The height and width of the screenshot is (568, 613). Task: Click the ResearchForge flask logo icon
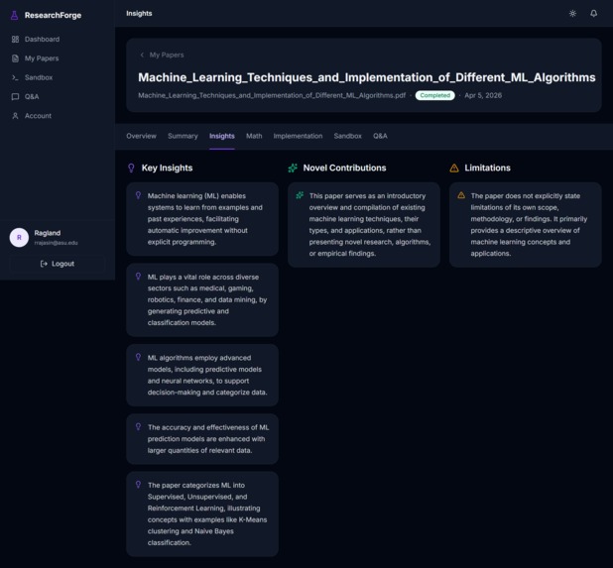15,15
